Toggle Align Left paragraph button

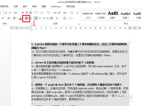tap(36, 18)
